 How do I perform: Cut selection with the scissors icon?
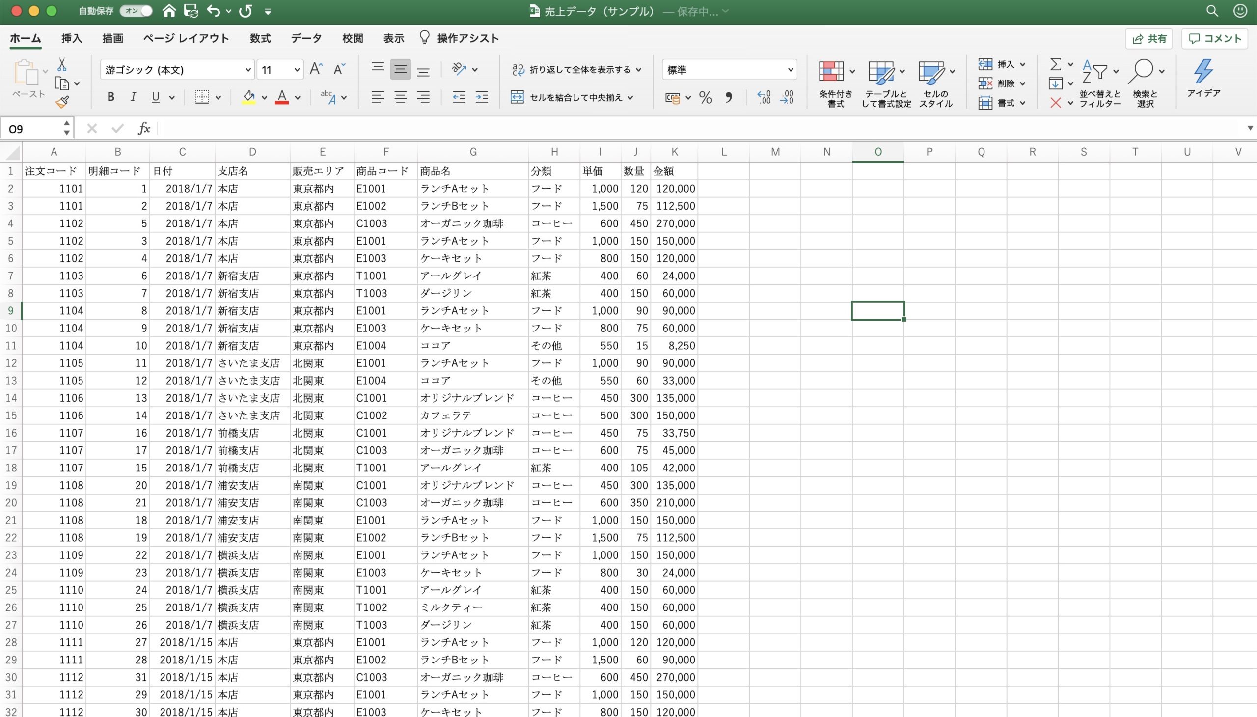(62, 64)
